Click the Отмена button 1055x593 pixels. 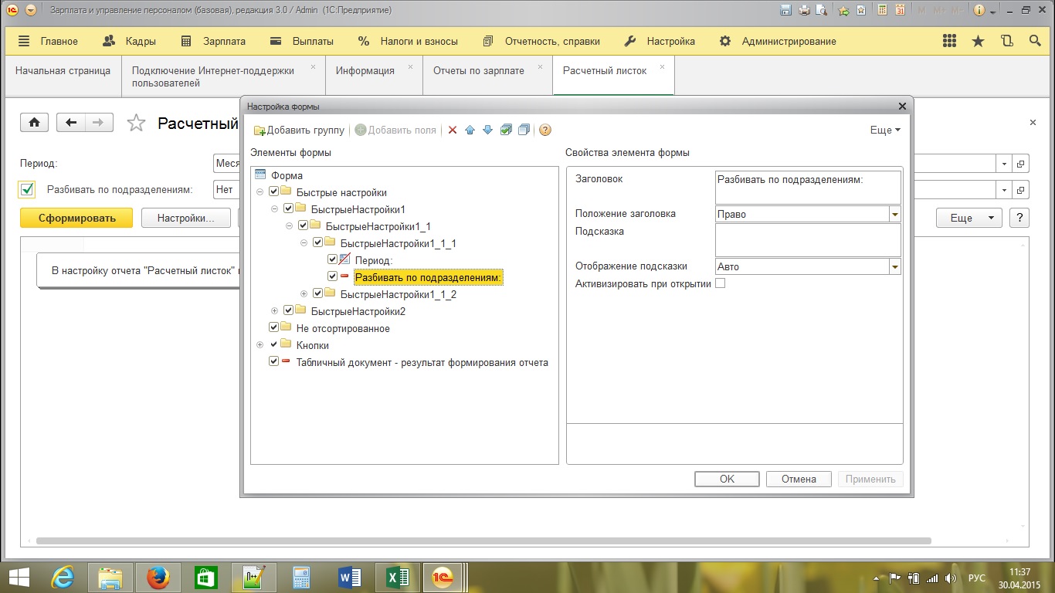(799, 479)
